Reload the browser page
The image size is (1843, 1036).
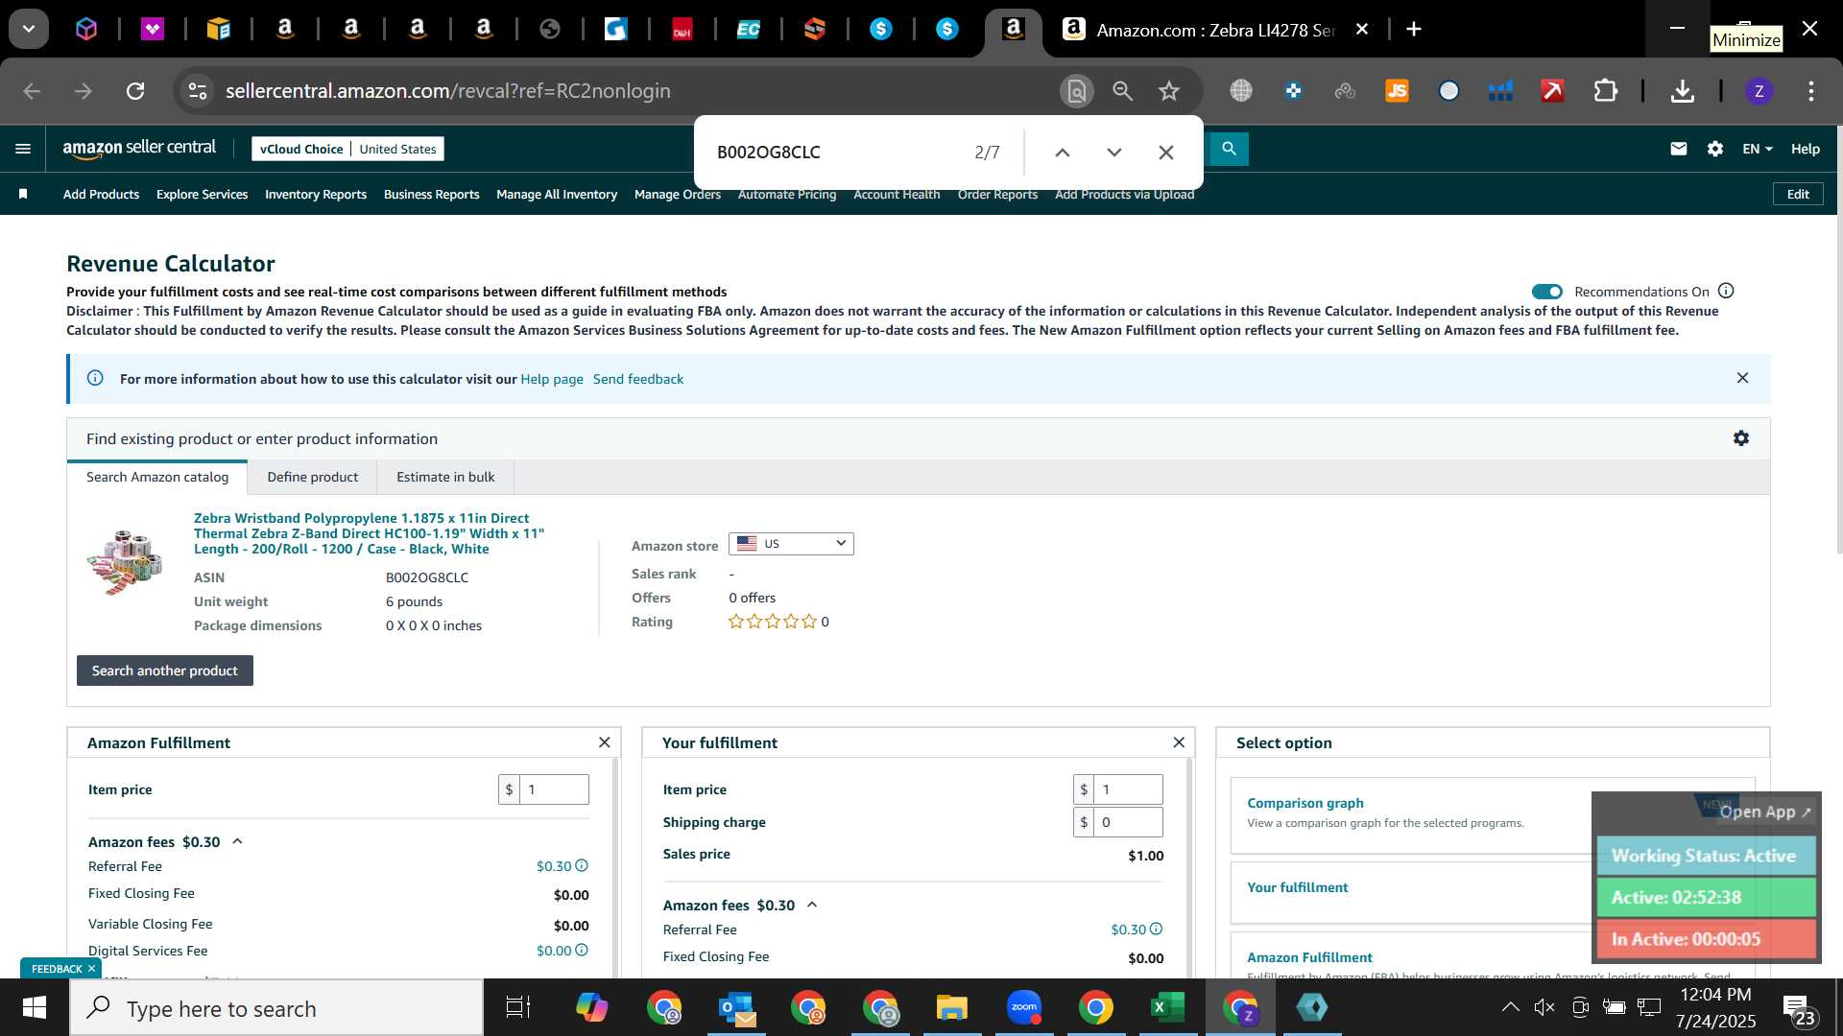[135, 91]
